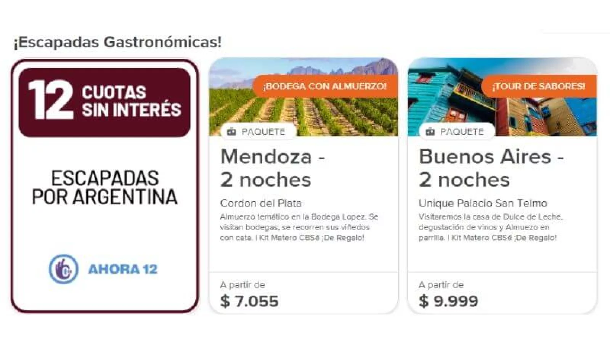610x343 pixels.
Task: Select the Cordon del Plata hotel name
Action: pos(261,203)
